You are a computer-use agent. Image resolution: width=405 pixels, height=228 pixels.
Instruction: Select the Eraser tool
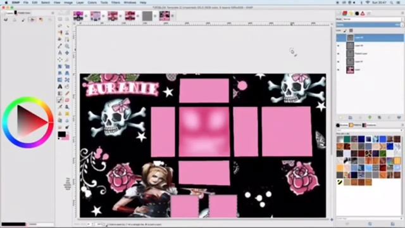tap(67, 100)
